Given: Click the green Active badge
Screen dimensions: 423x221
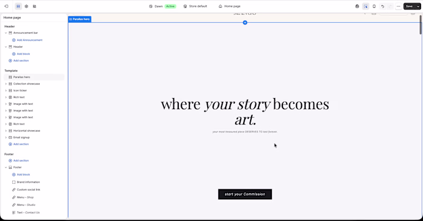Looking at the screenshot, I should (170, 6).
